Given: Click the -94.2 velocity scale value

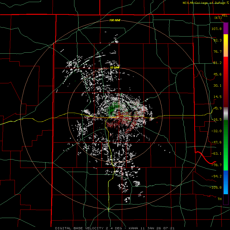Looking at the screenshot, I should [x=216, y=176].
